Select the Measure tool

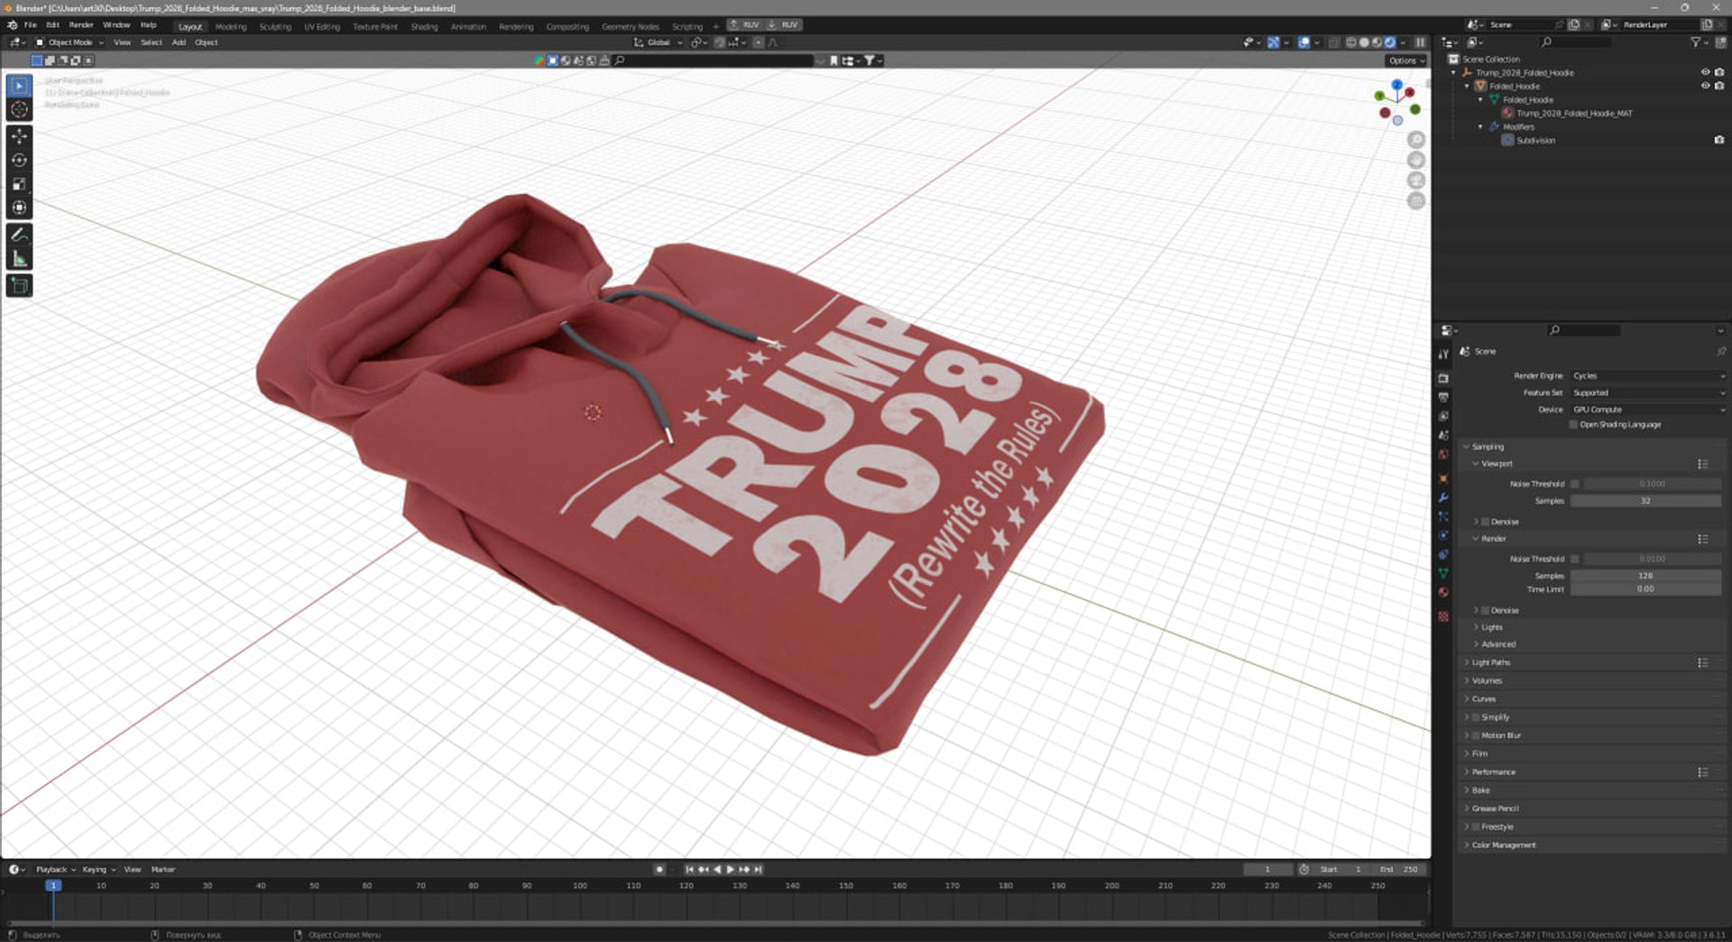(19, 259)
